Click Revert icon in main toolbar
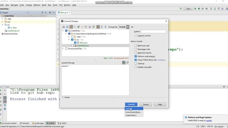The width and height of the screenshot is (228, 128). [x=222, y=9]
